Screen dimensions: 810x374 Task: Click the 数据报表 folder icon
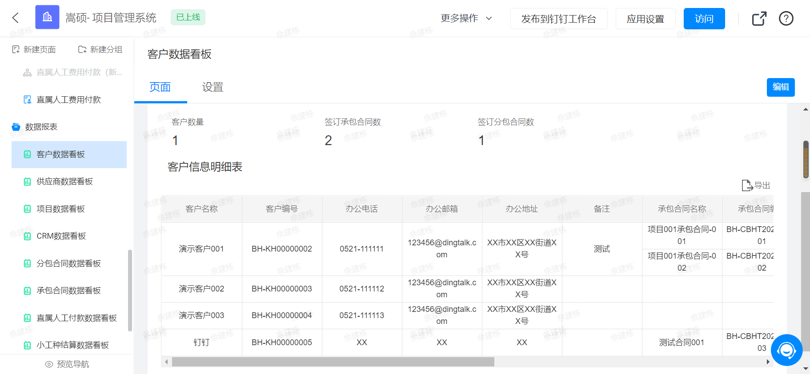point(16,127)
